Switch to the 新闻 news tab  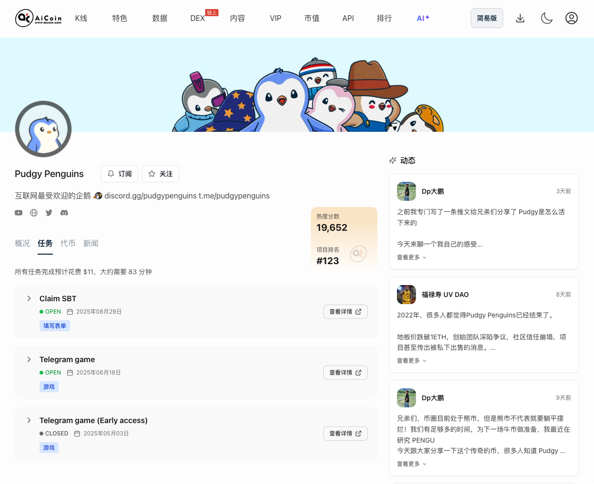pyautogui.click(x=91, y=243)
